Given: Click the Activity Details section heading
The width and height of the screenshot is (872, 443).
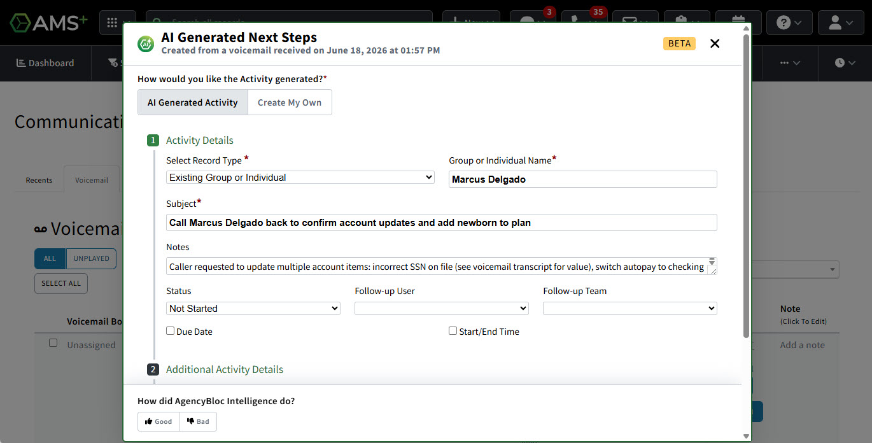Looking at the screenshot, I should (x=200, y=141).
